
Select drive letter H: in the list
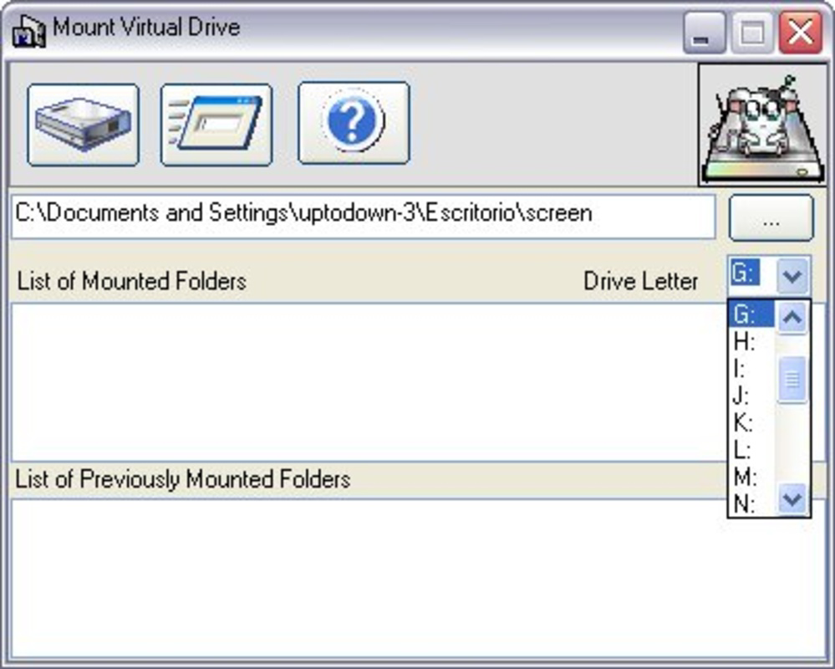[751, 341]
